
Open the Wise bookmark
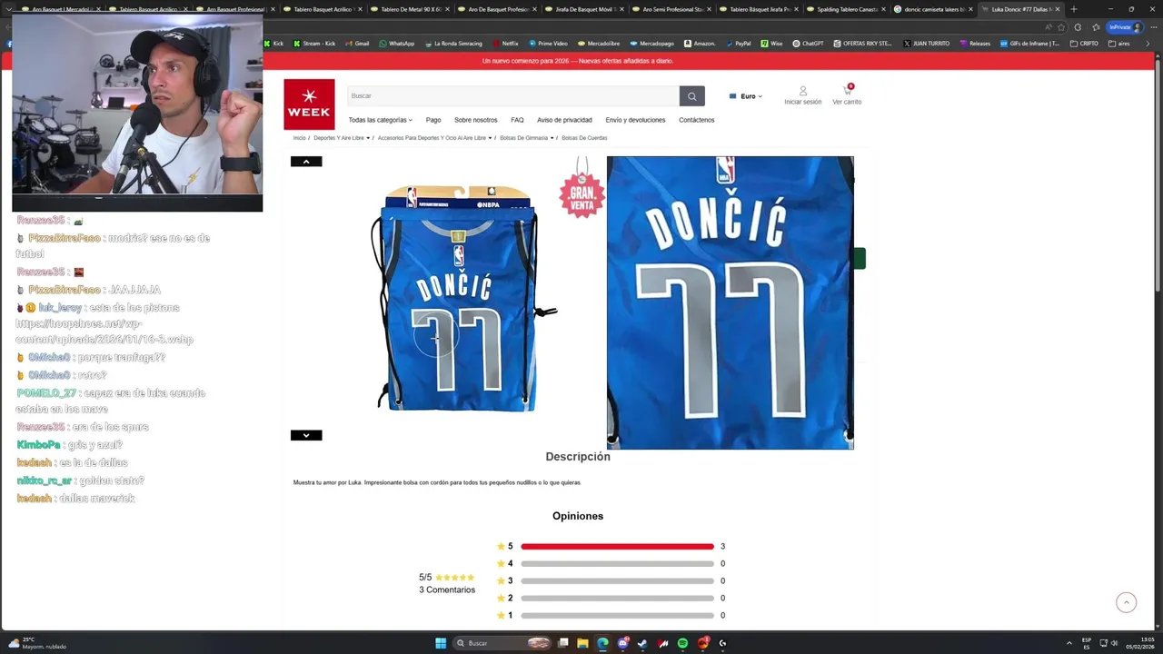tap(771, 44)
